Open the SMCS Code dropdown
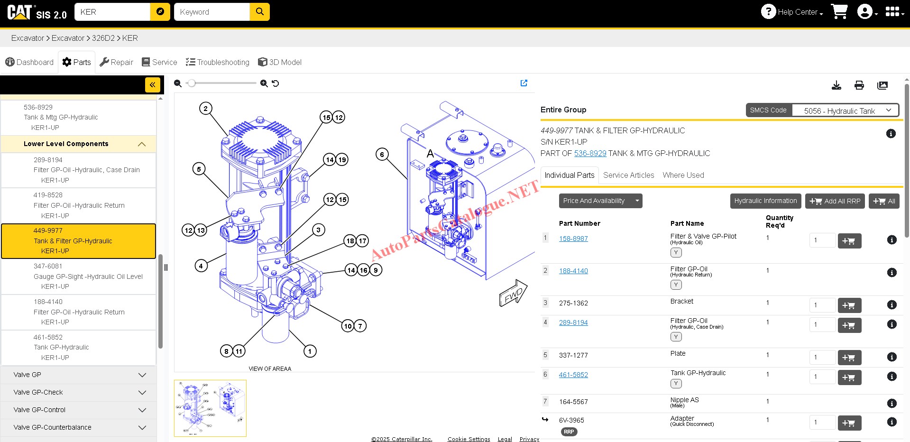This screenshot has height=442, width=910. 845,110
